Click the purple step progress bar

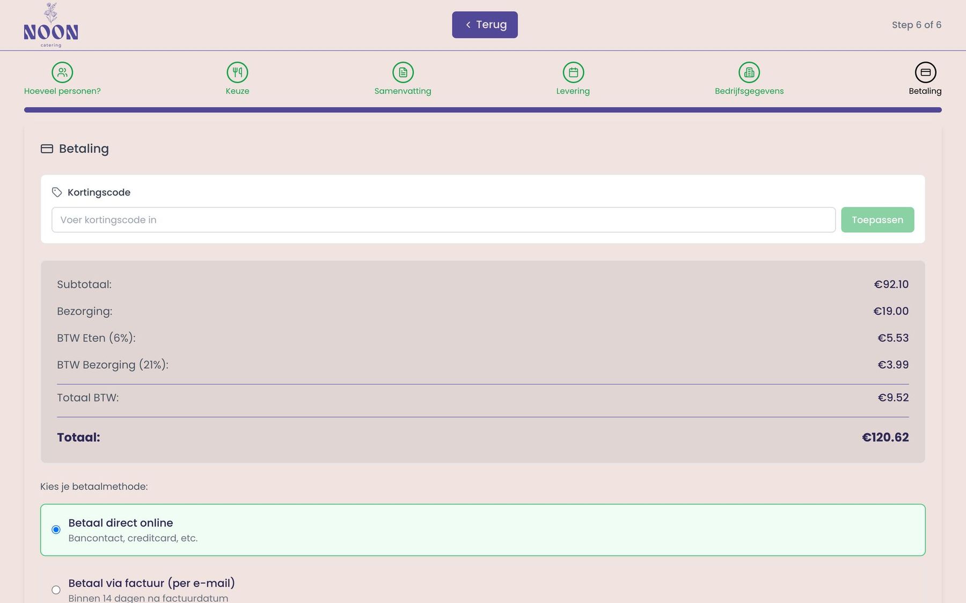point(483,110)
